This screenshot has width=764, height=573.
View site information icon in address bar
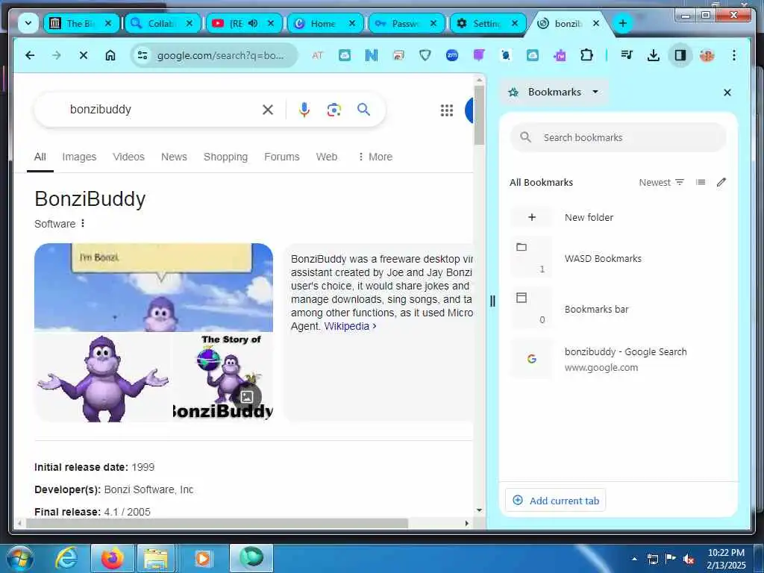[x=143, y=55]
